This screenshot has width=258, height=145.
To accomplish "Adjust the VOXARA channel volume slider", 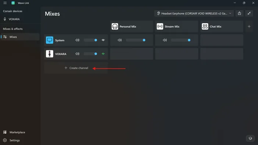I will [90, 54].
